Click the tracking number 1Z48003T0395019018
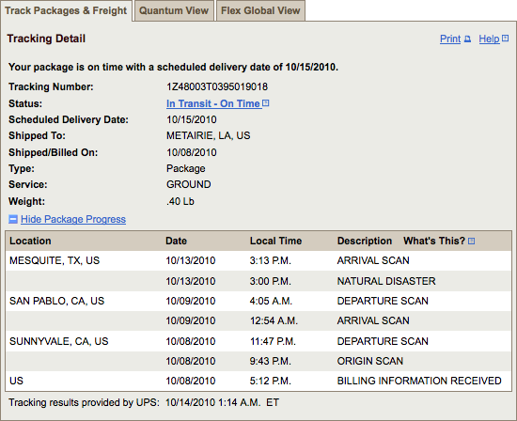Image resolution: width=517 pixels, height=421 pixels. pos(217,86)
